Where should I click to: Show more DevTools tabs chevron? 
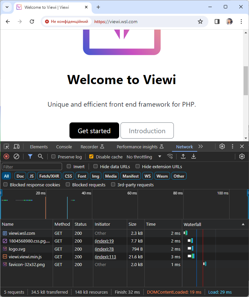coord(201,146)
